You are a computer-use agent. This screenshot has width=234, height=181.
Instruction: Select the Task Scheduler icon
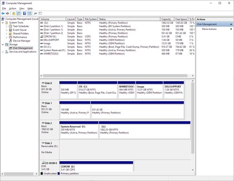click(x=10, y=26)
